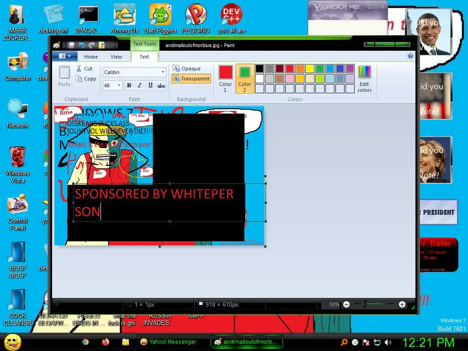Select the COCK CLEANER desktop icon
This screenshot has height=351, width=468.
click(18, 308)
